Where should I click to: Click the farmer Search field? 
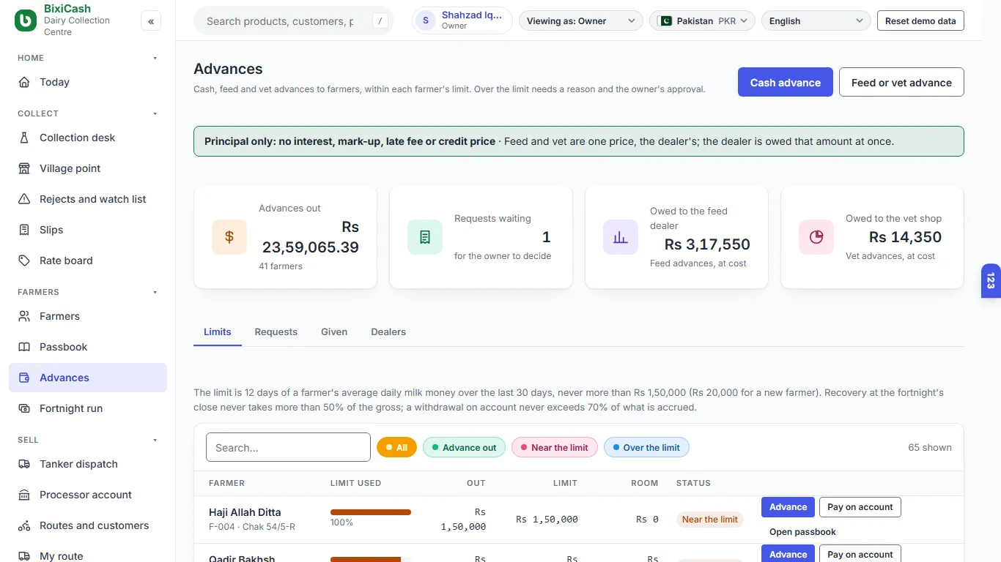(x=288, y=447)
